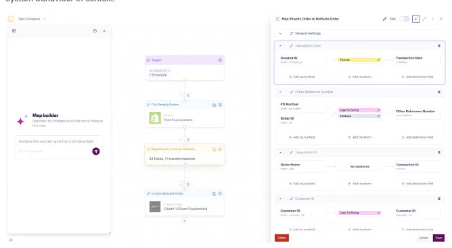
Task: Add transform in Transaction Date
Action: [x=359, y=77]
